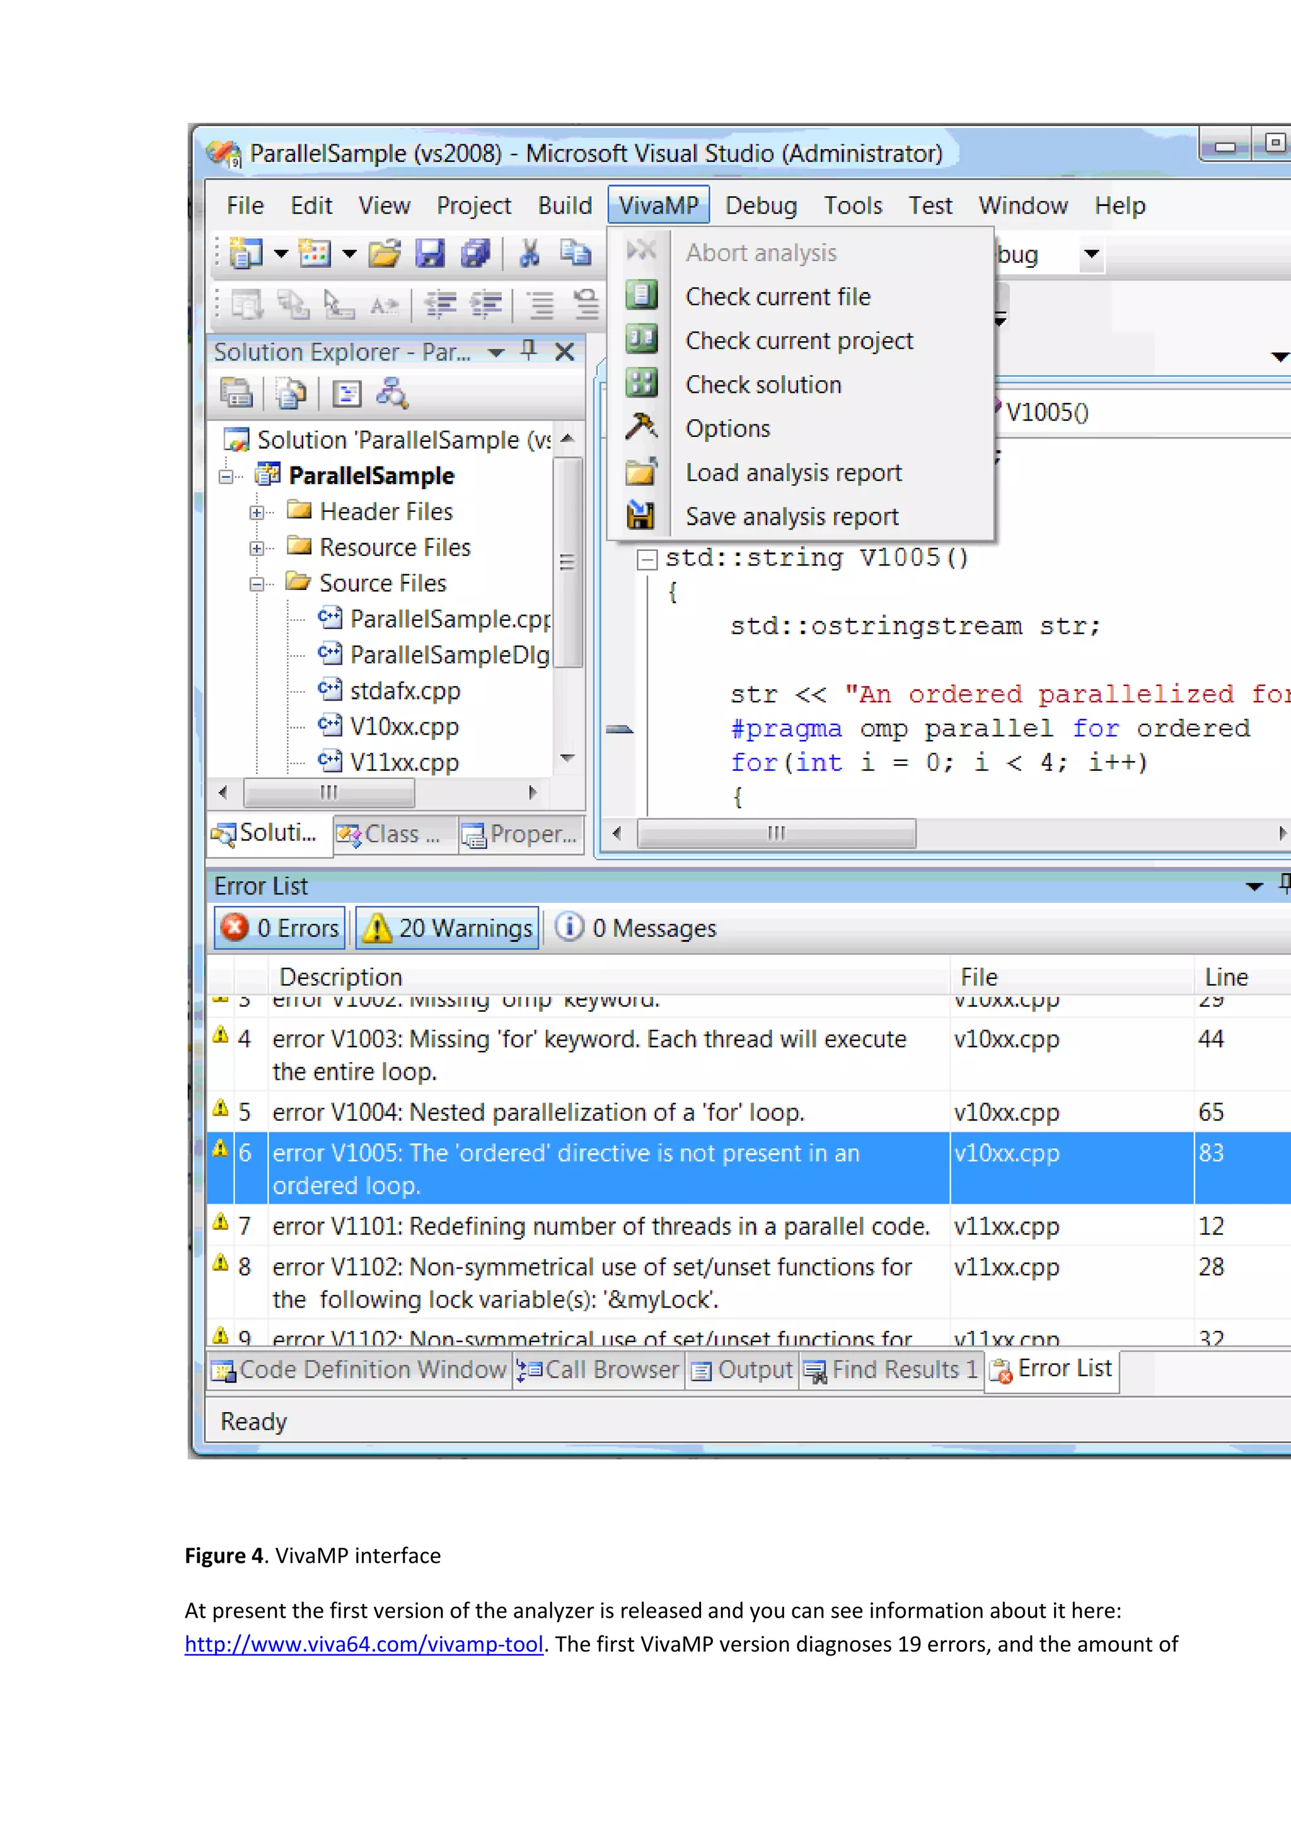Click the Cut scissors icon
The image size is (1291, 1827).
coord(530,254)
